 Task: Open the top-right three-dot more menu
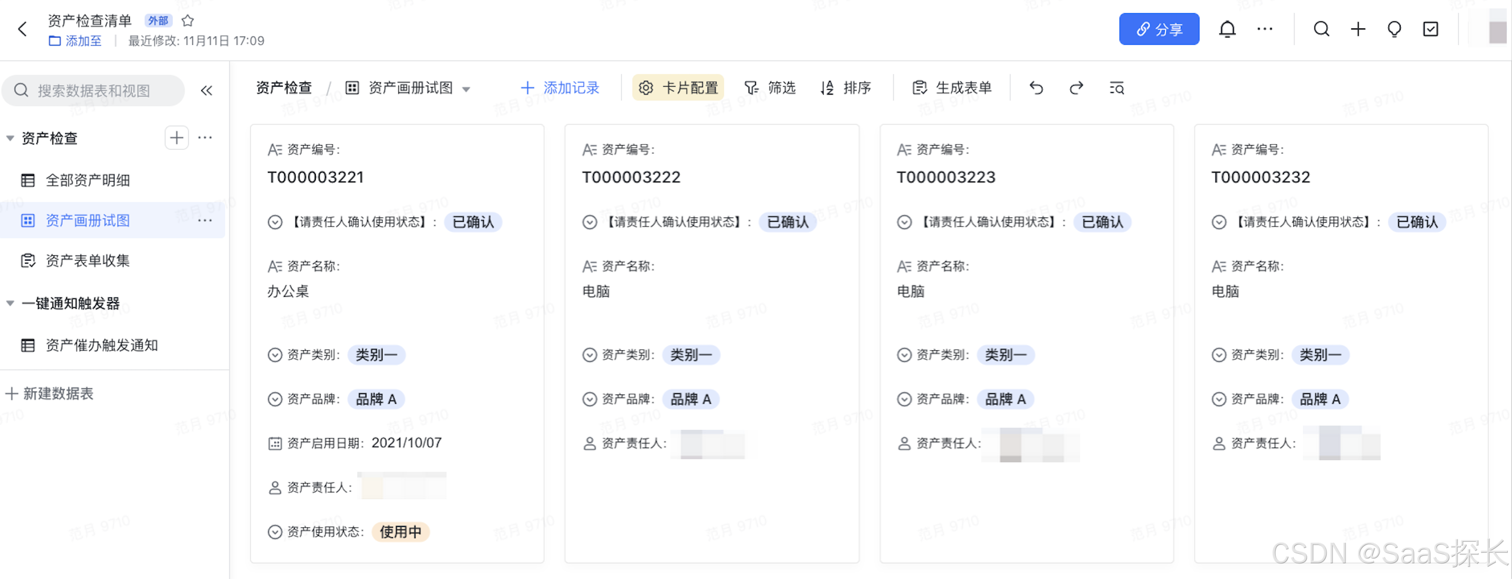click(1265, 29)
